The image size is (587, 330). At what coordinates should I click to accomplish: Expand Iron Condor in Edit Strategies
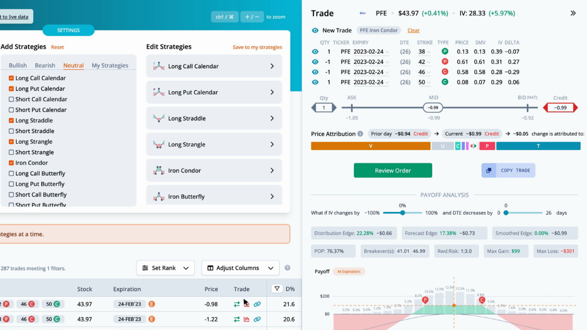[214, 171]
